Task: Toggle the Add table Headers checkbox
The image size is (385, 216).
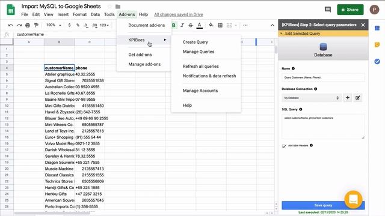Action: pos(284,146)
